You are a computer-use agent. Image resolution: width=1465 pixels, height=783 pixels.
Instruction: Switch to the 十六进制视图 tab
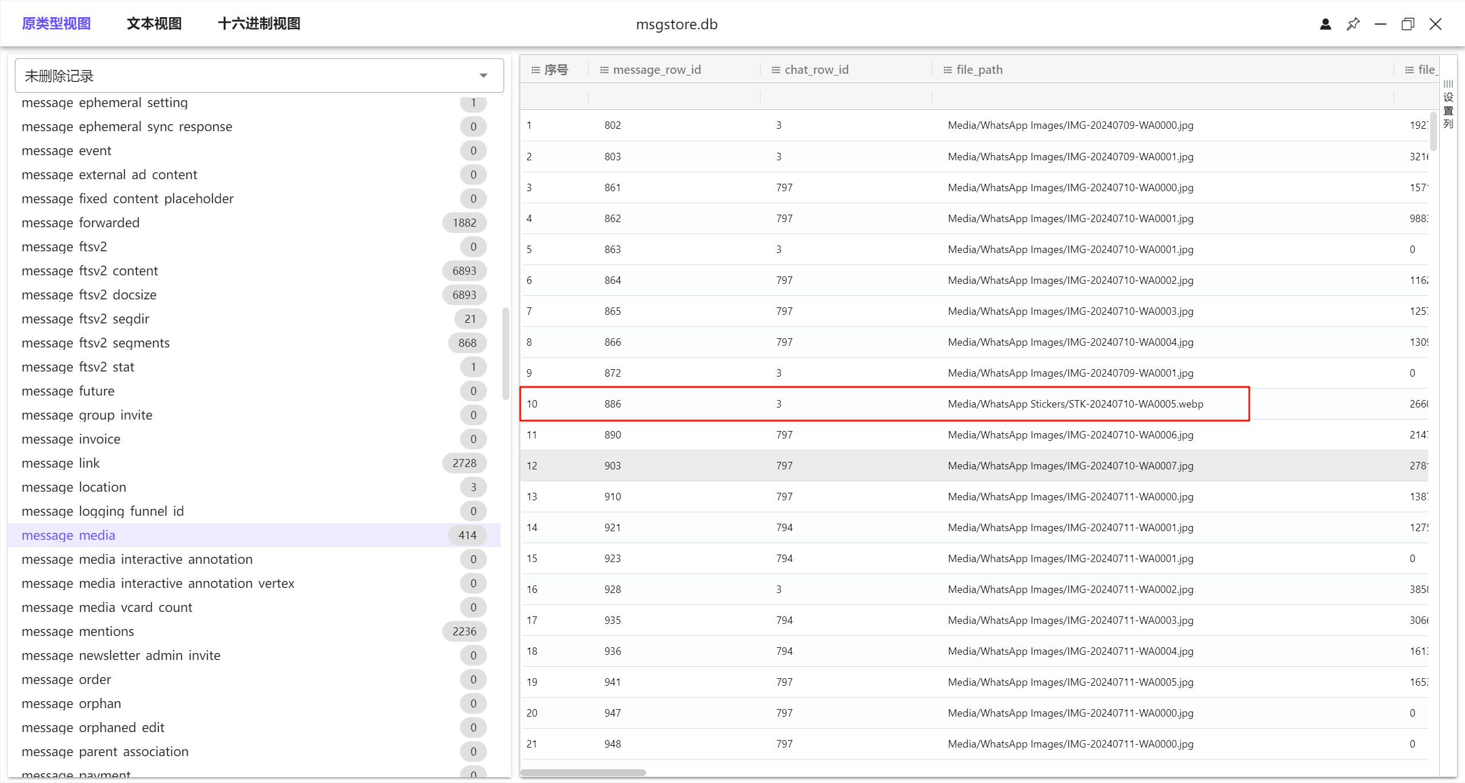(259, 24)
